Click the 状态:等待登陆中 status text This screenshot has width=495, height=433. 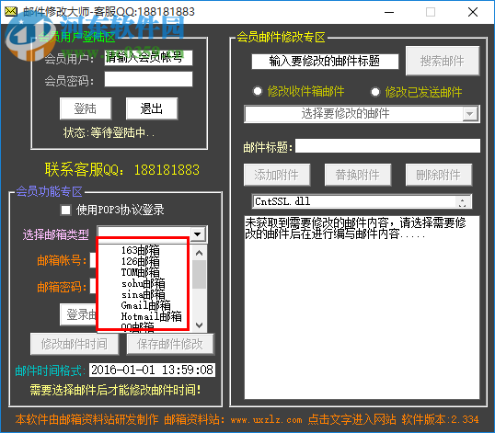[109, 132]
